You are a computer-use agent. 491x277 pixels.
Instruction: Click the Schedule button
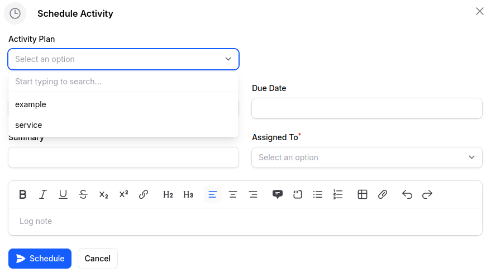[x=40, y=259]
